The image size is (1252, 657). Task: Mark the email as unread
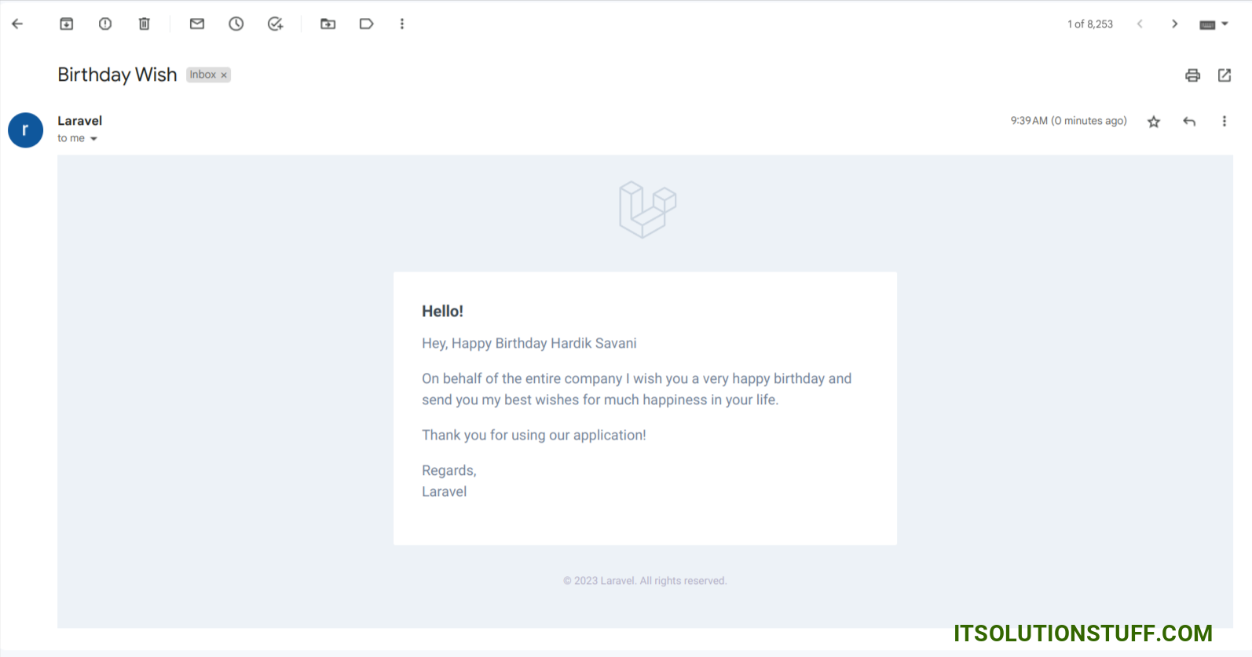tap(197, 24)
